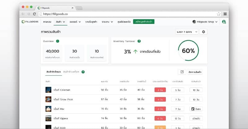Screen dimensions: 248x129
Task: Click the 70 ชิ้น value in Msr row
Action: click(x=104, y=109)
